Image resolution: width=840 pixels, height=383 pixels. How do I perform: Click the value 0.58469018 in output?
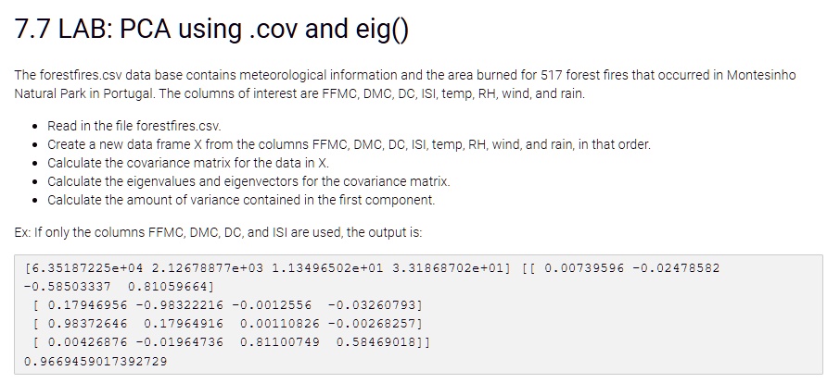coord(375,342)
